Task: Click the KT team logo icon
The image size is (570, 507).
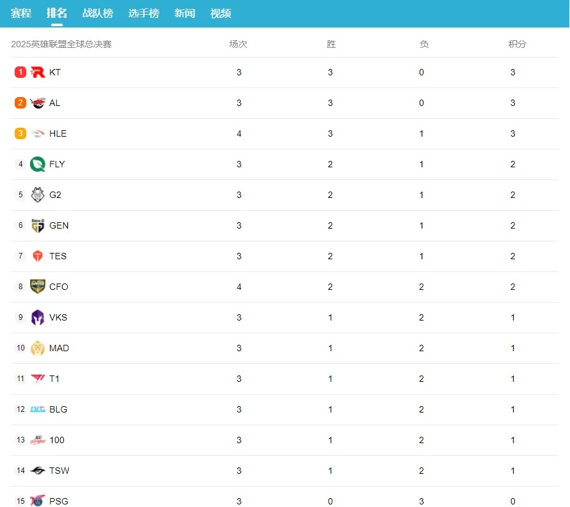Action: pos(38,72)
